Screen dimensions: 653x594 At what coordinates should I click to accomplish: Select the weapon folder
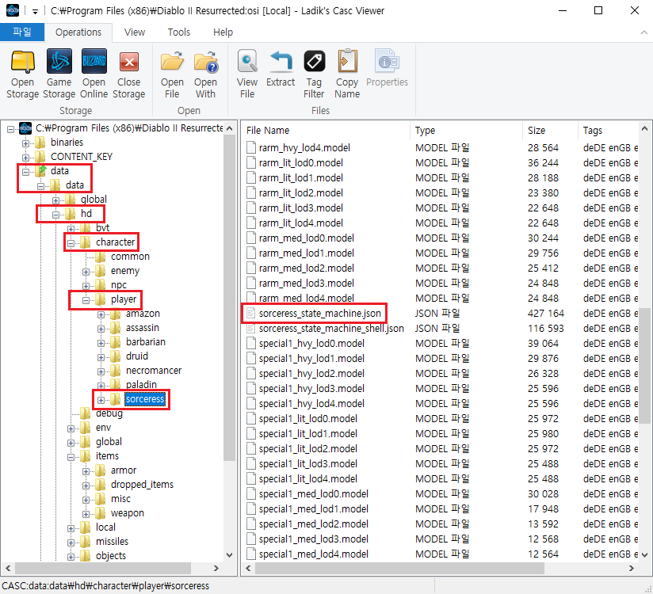click(127, 513)
